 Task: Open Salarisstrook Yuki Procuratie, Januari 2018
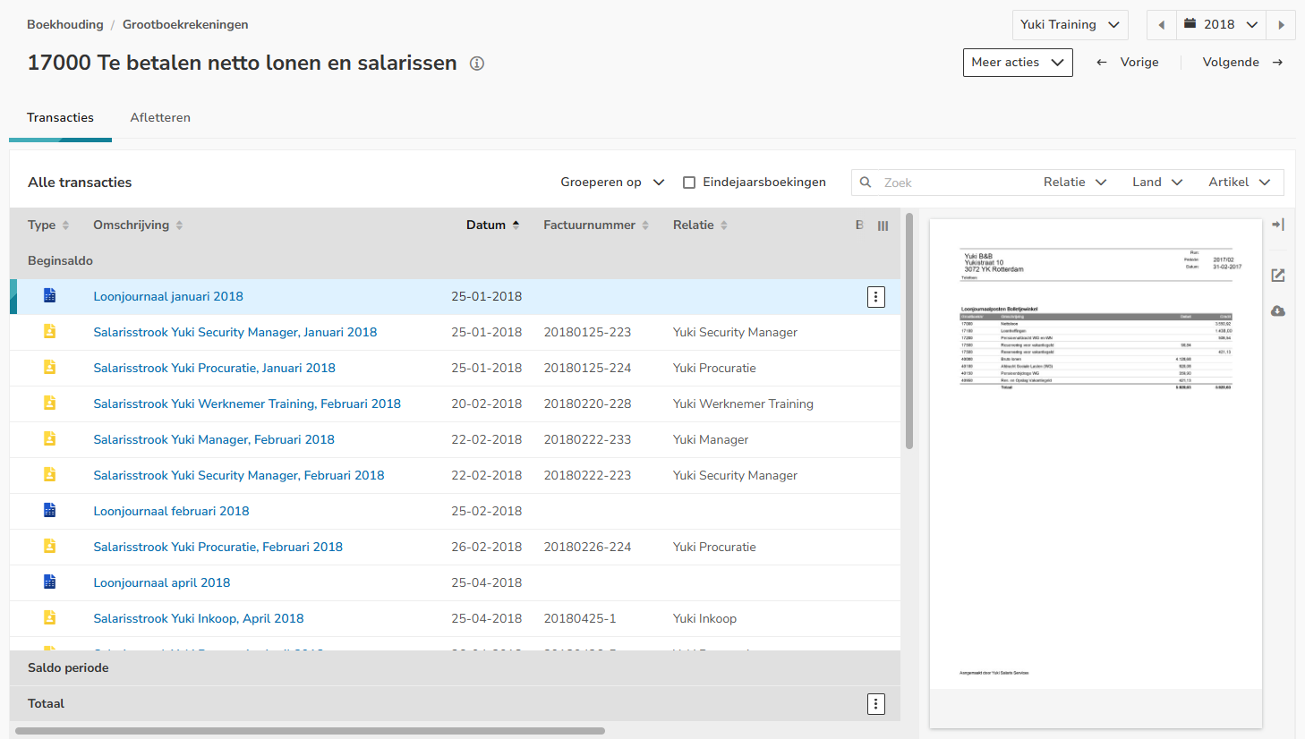(x=215, y=369)
